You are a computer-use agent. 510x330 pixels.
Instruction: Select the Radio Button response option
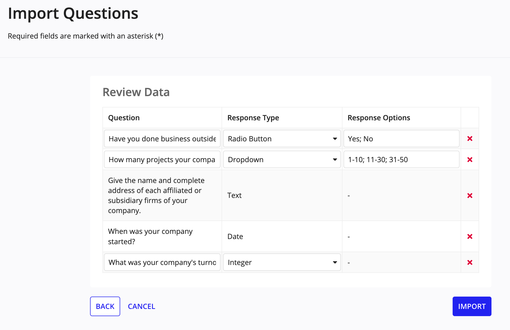coord(282,139)
